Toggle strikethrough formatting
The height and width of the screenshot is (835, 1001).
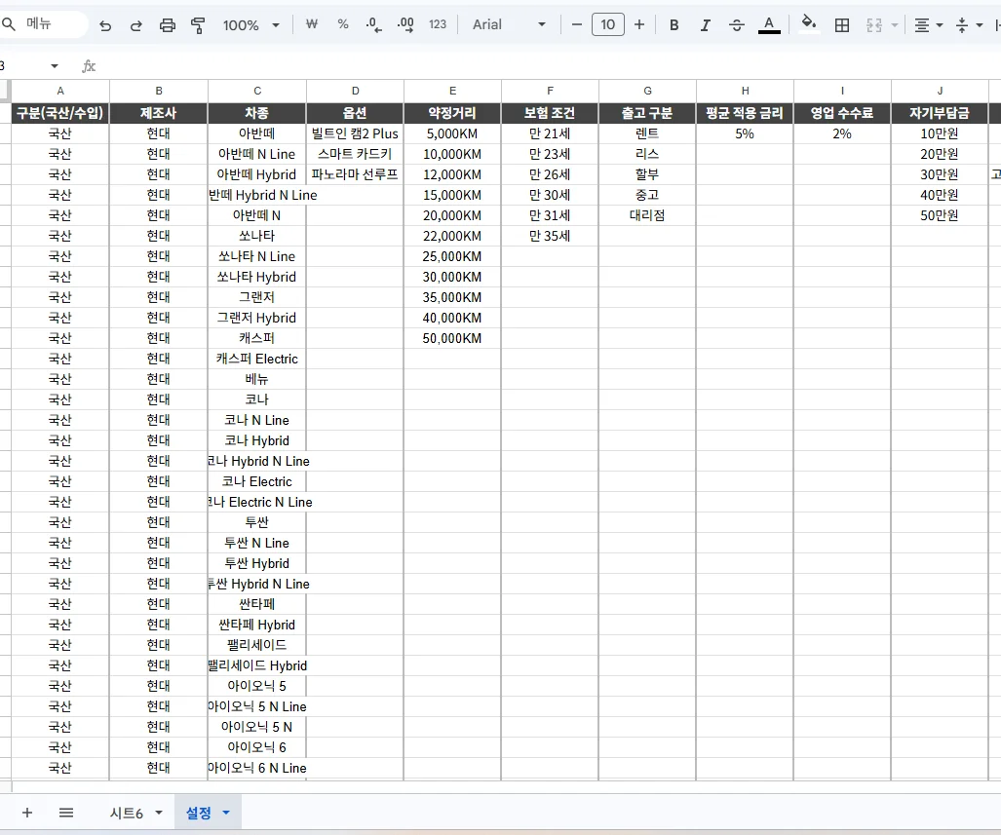[x=736, y=24]
